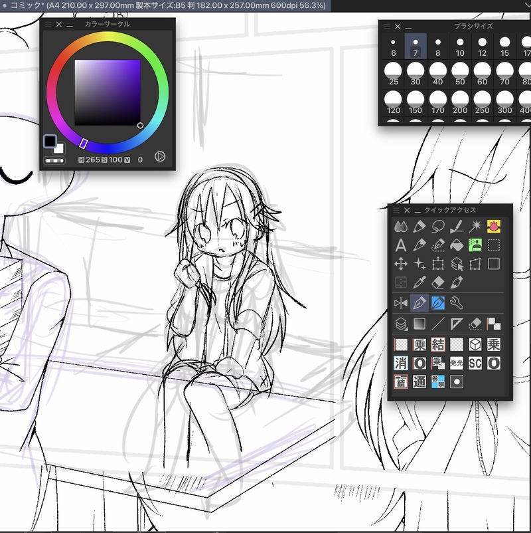The height and width of the screenshot is (533, 531).
Task: Open the Brush Size (ブラシサイズ) panel menu
Action: point(387,26)
